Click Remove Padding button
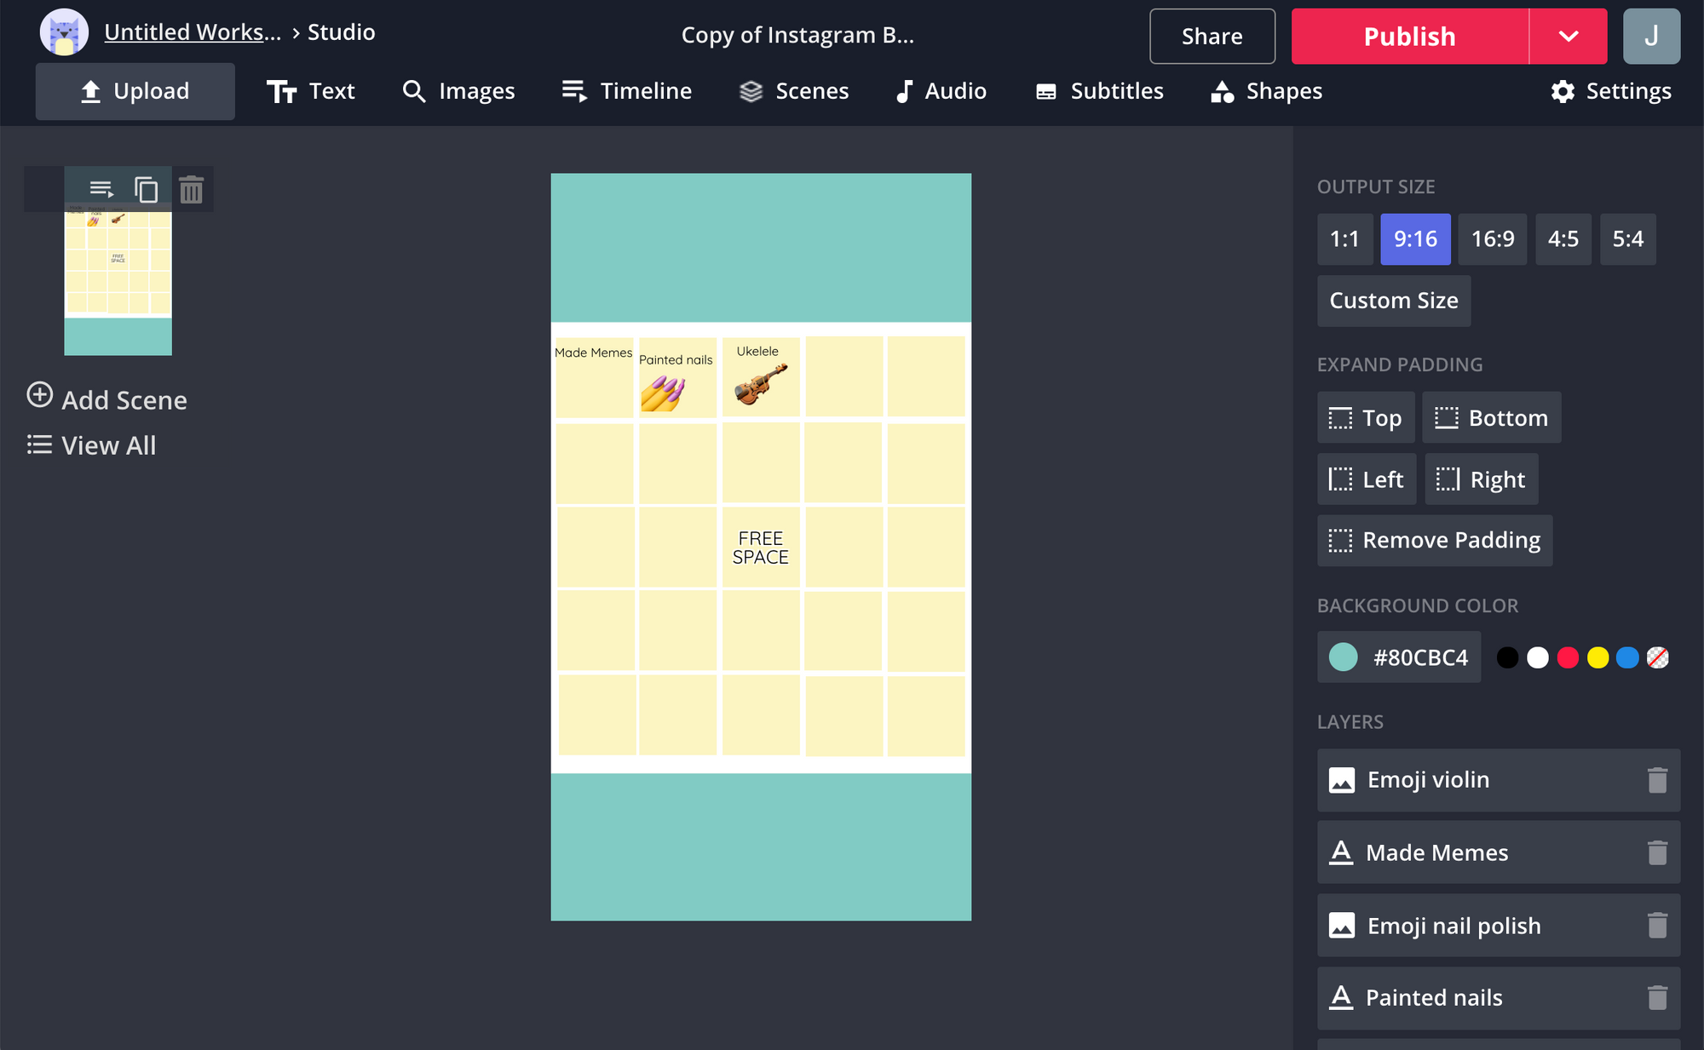The image size is (1704, 1050). (x=1434, y=541)
